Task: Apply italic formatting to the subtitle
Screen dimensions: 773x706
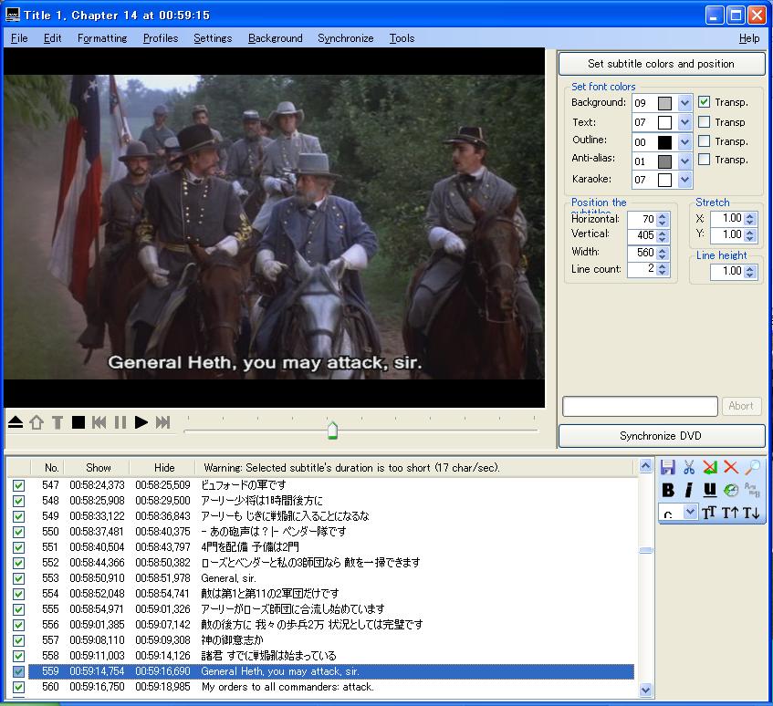Action: coord(689,491)
